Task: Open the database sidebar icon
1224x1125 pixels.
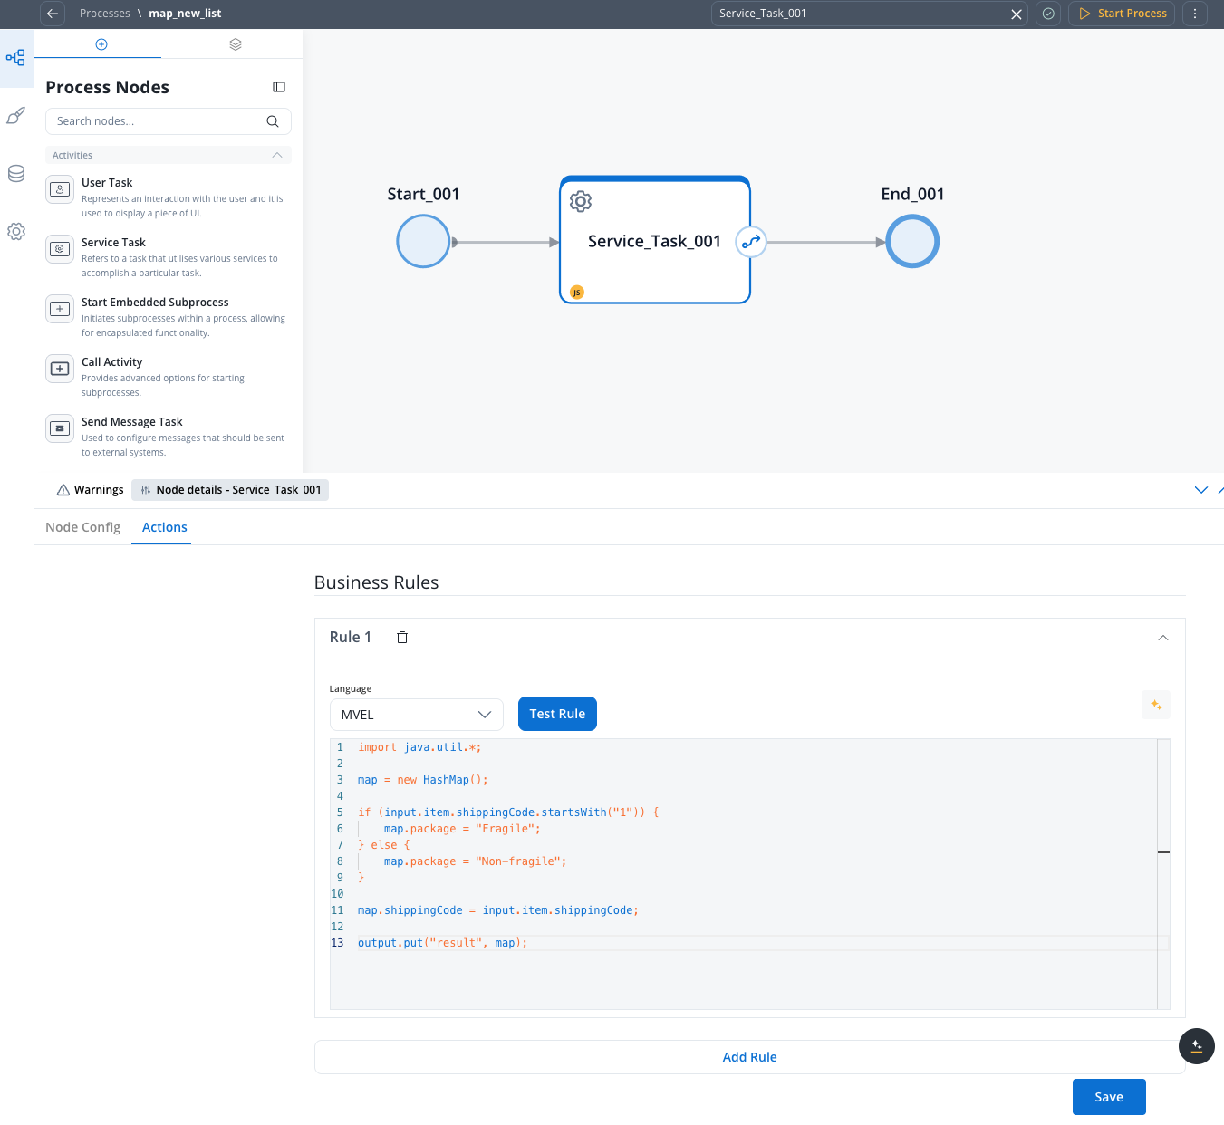Action: coord(16,174)
